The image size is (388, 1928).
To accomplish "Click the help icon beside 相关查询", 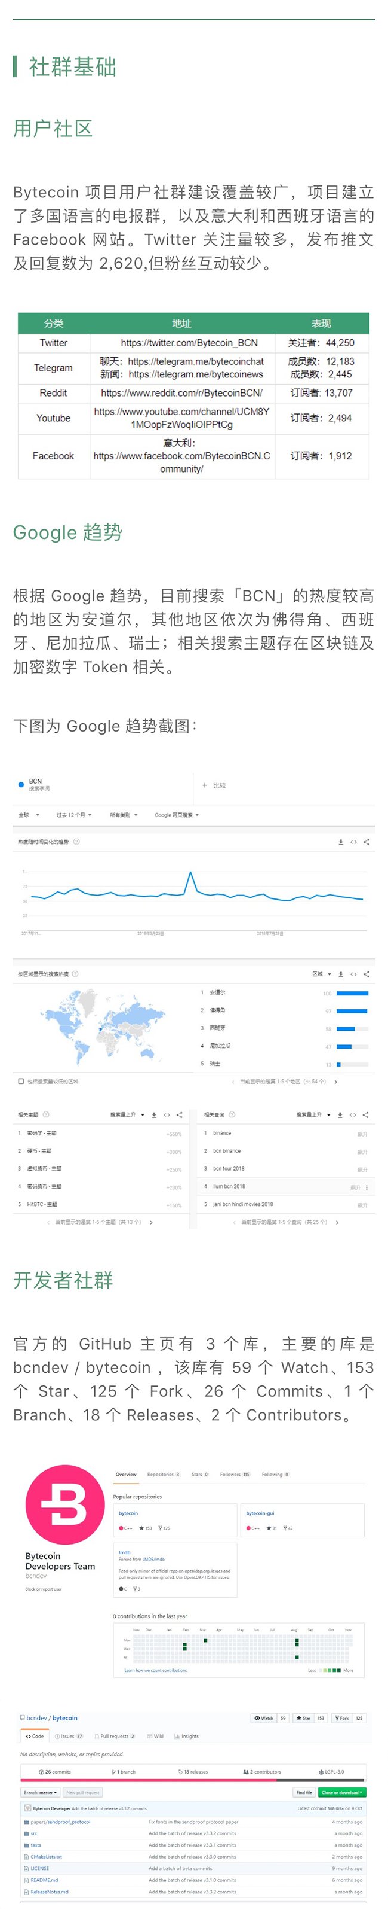I will point(232,1114).
